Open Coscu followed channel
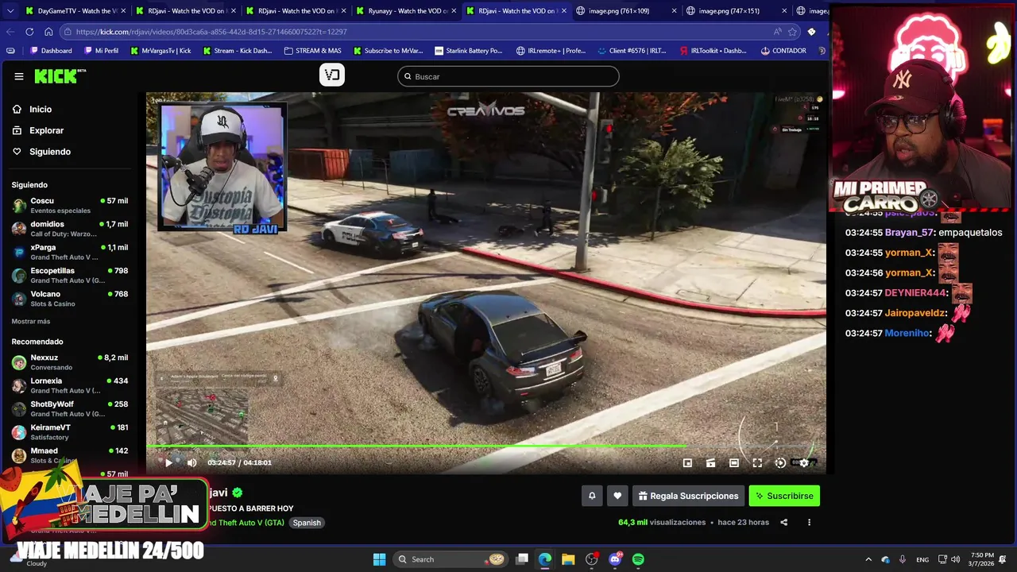1017x572 pixels. click(70, 206)
